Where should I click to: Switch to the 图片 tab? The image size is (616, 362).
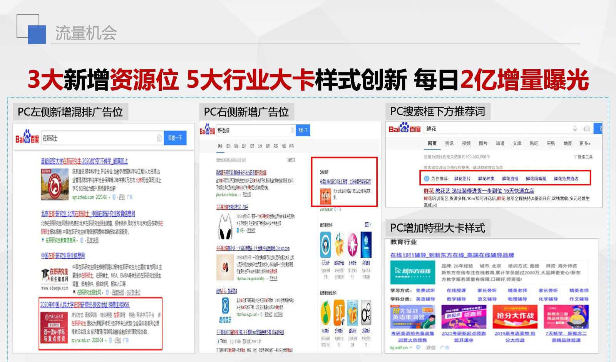(x=483, y=143)
